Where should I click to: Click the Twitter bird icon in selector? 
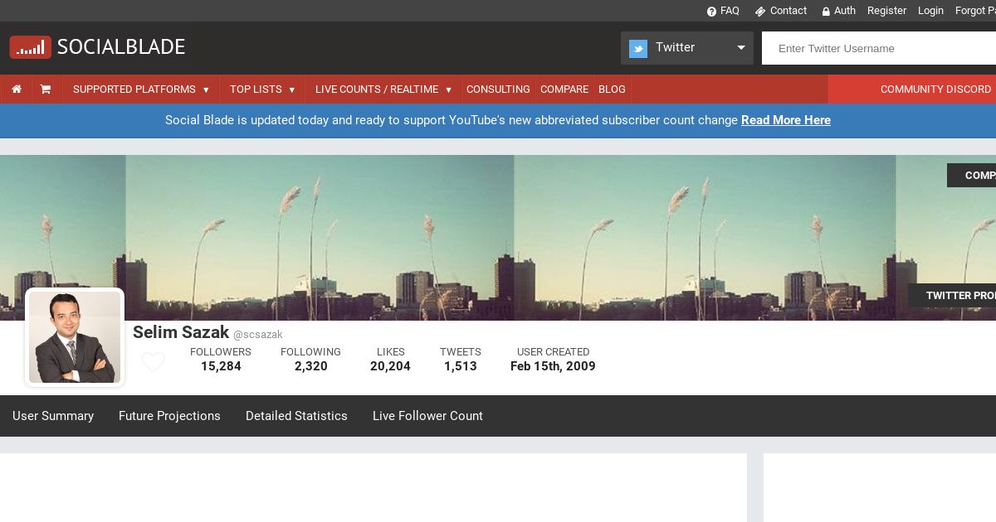click(x=638, y=48)
